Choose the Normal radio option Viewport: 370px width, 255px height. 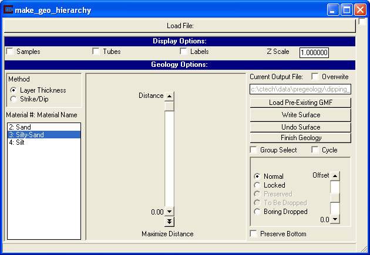257,176
